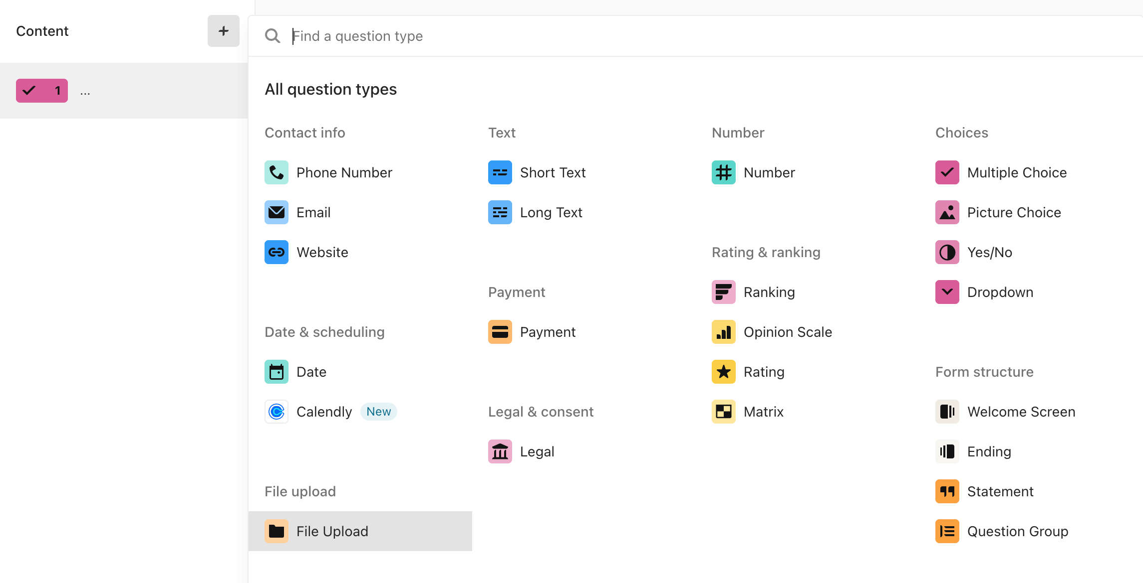
Task: Click the Multiple Choice checkmark icon
Action: click(947, 172)
